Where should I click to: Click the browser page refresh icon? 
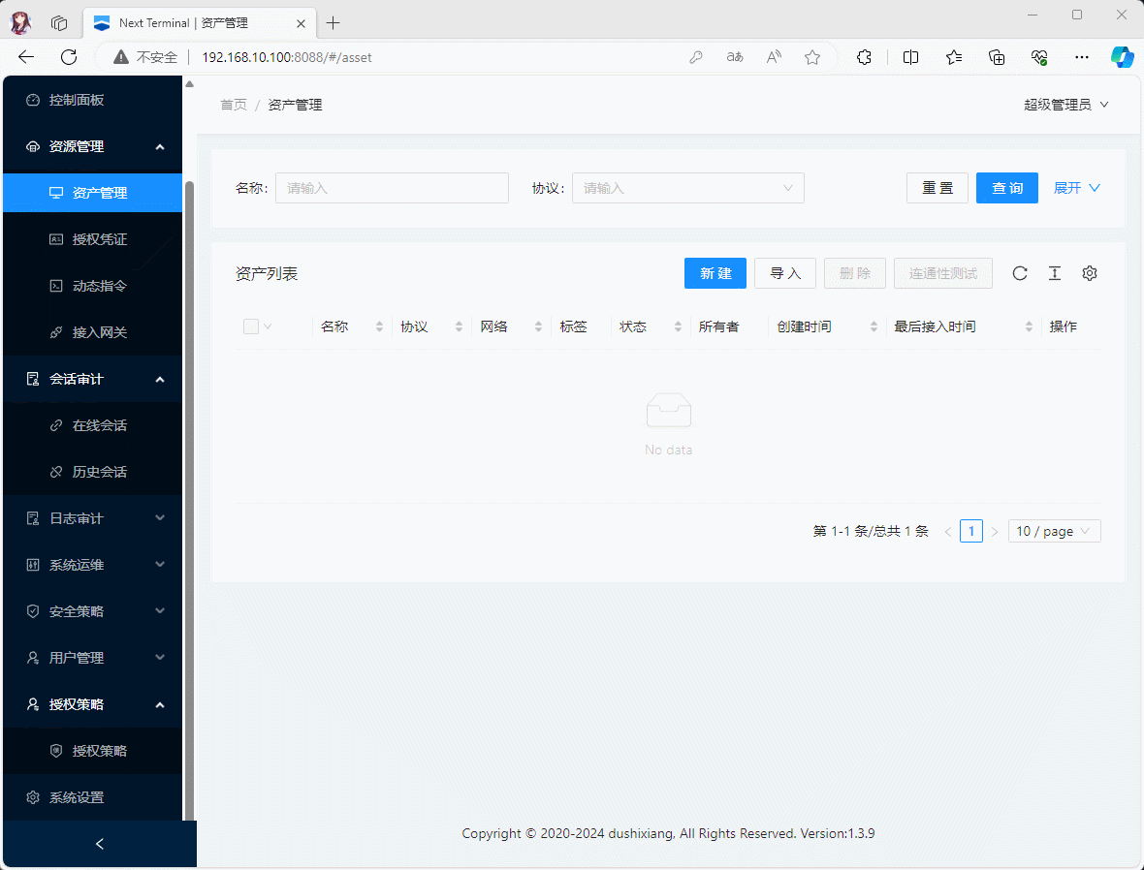(69, 57)
